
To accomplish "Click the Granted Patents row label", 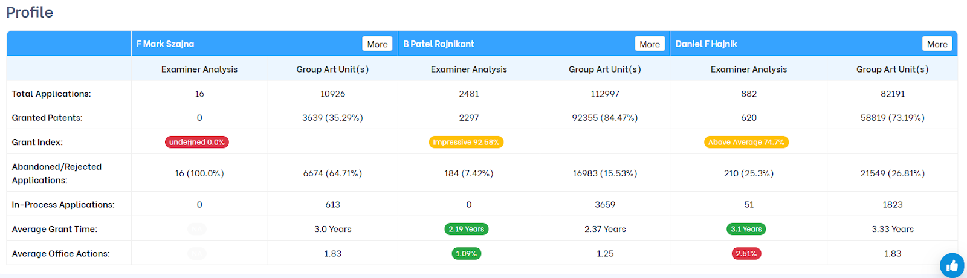I will 47,118.
